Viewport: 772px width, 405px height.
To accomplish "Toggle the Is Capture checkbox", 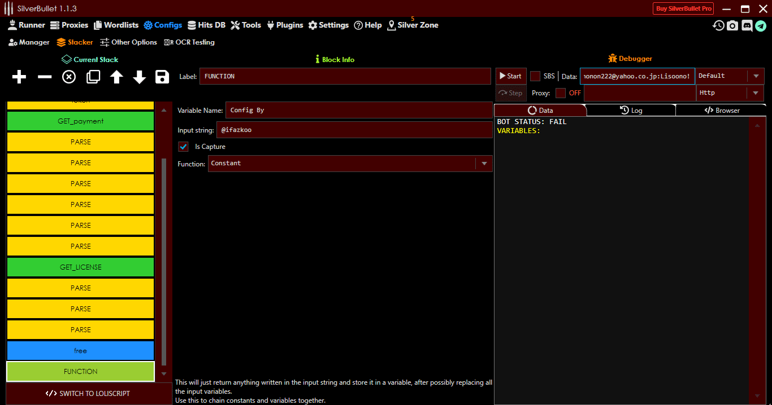I will click(183, 146).
